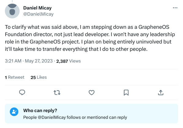Click the May 27, 2023 date

pyautogui.click(x=39, y=61)
